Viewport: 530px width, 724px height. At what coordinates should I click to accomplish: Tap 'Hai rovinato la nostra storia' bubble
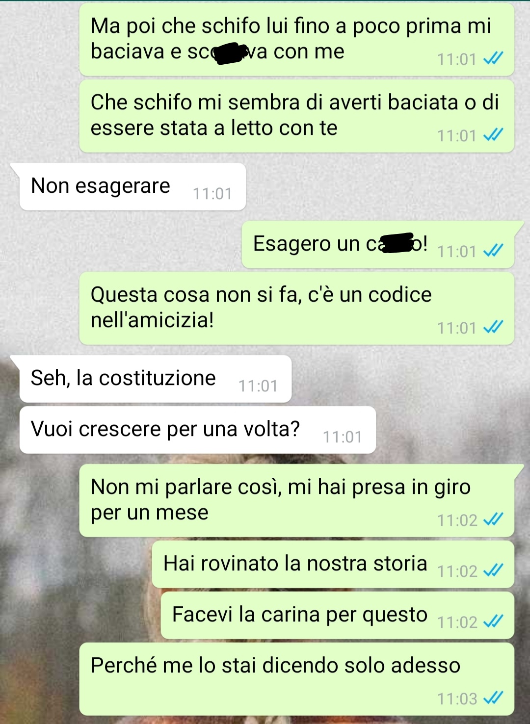[x=333, y=565]
